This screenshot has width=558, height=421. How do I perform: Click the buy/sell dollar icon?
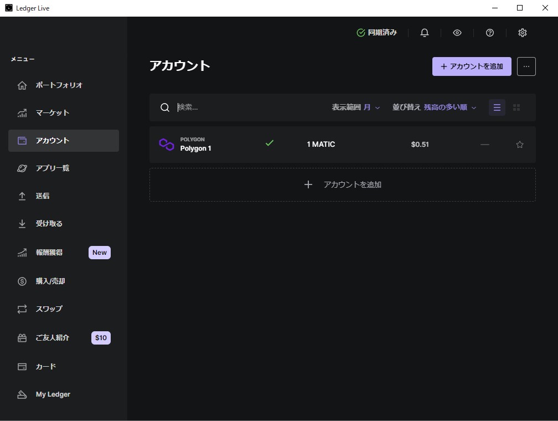[x=22, y=281]
